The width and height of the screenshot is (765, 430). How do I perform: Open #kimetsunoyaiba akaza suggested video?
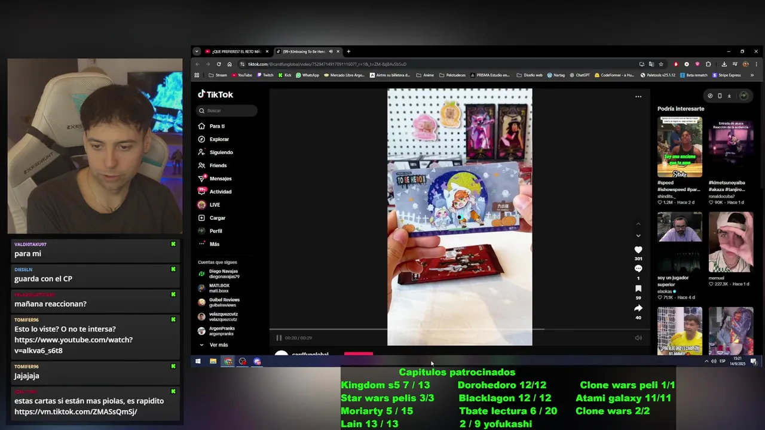click(x=731, y=147)
